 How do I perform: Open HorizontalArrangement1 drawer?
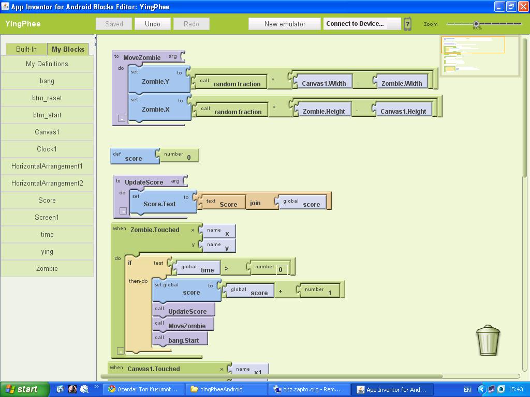coord(47,166)
